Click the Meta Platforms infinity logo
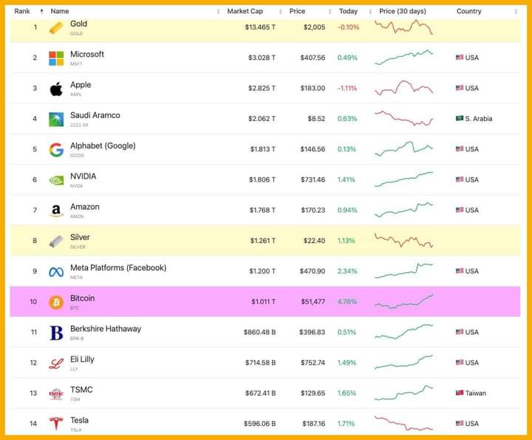Image resolution: width=532 pixels, height=440 pixels. click(56, 272)
